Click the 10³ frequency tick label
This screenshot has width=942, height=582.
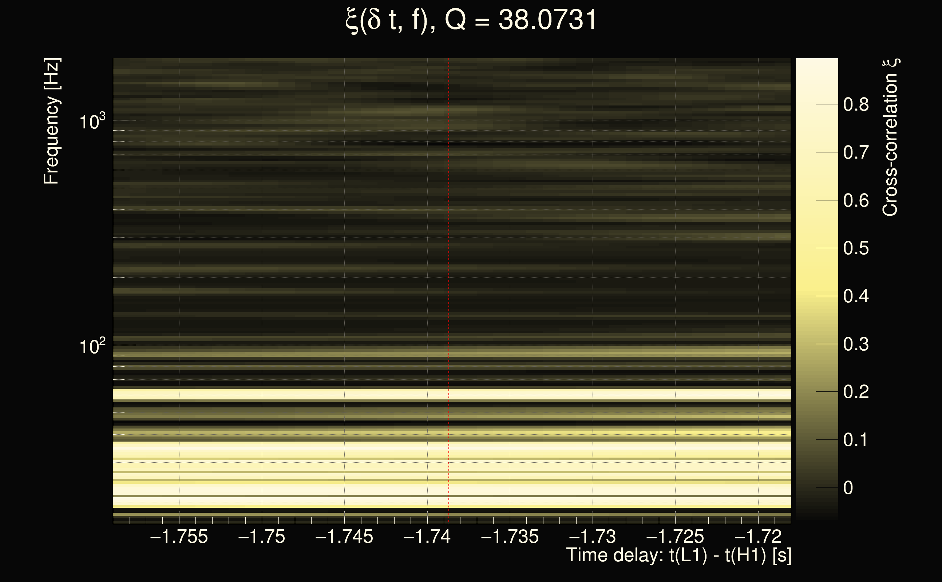click(92, 121)
